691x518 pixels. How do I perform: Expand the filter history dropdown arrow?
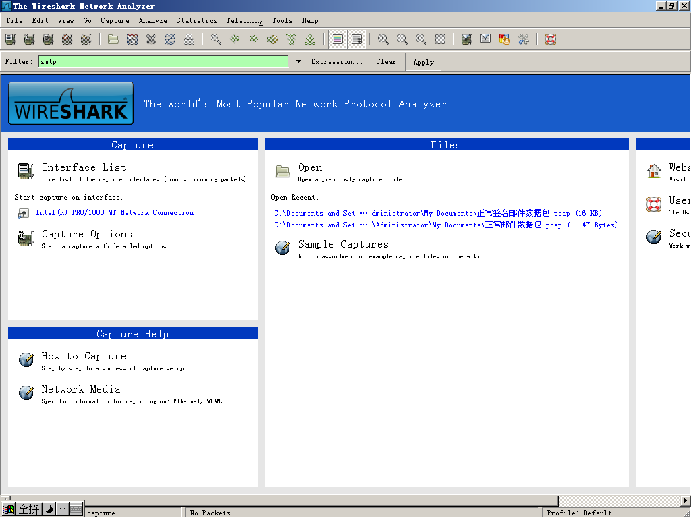tap(298, 61)
